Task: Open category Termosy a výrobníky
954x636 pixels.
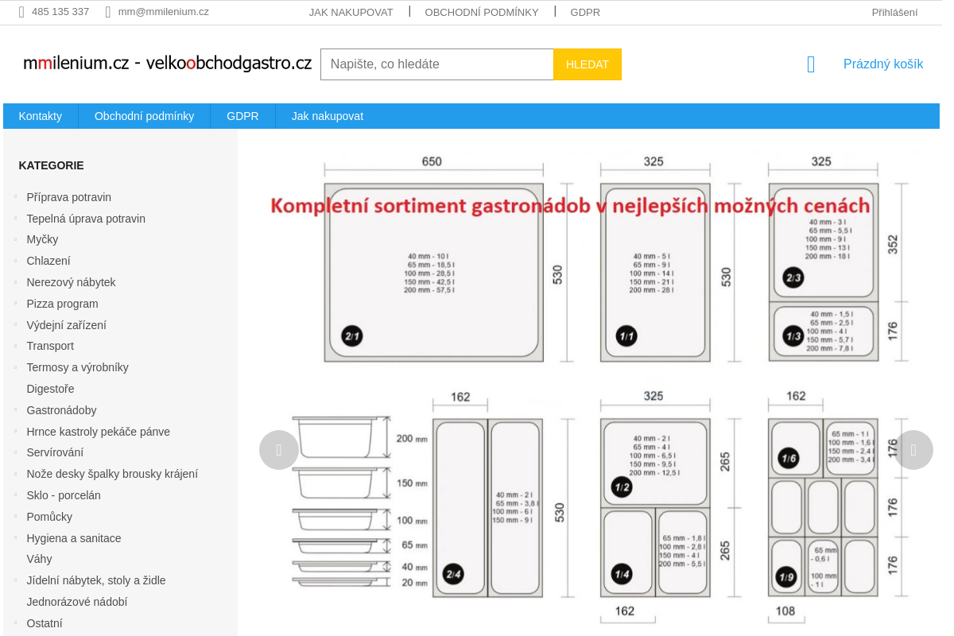Action: pyautogui.click(x=77, y=367)
